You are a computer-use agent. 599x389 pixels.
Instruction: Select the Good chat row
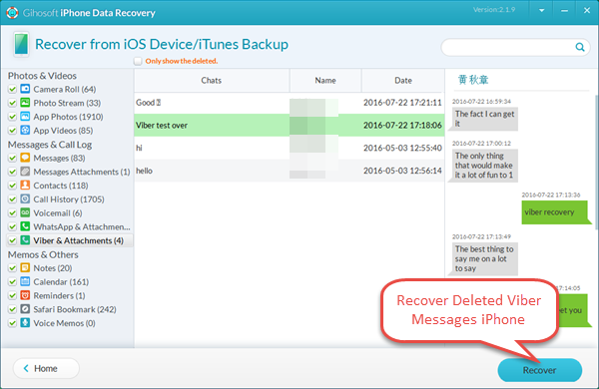click(290, 103)
